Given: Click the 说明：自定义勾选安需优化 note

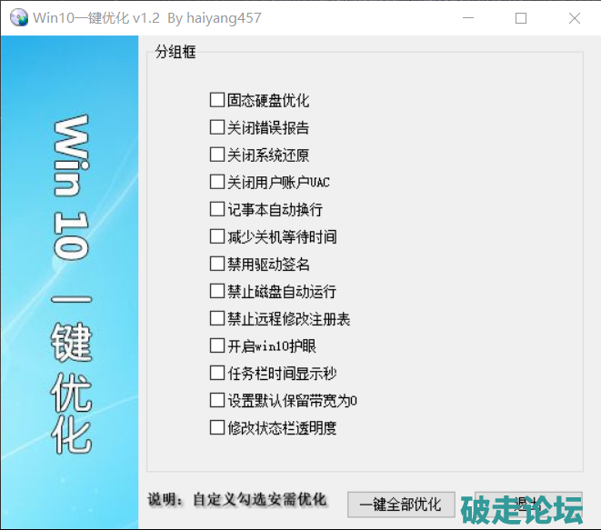Looking at the screenshot, I should point(237,499).
